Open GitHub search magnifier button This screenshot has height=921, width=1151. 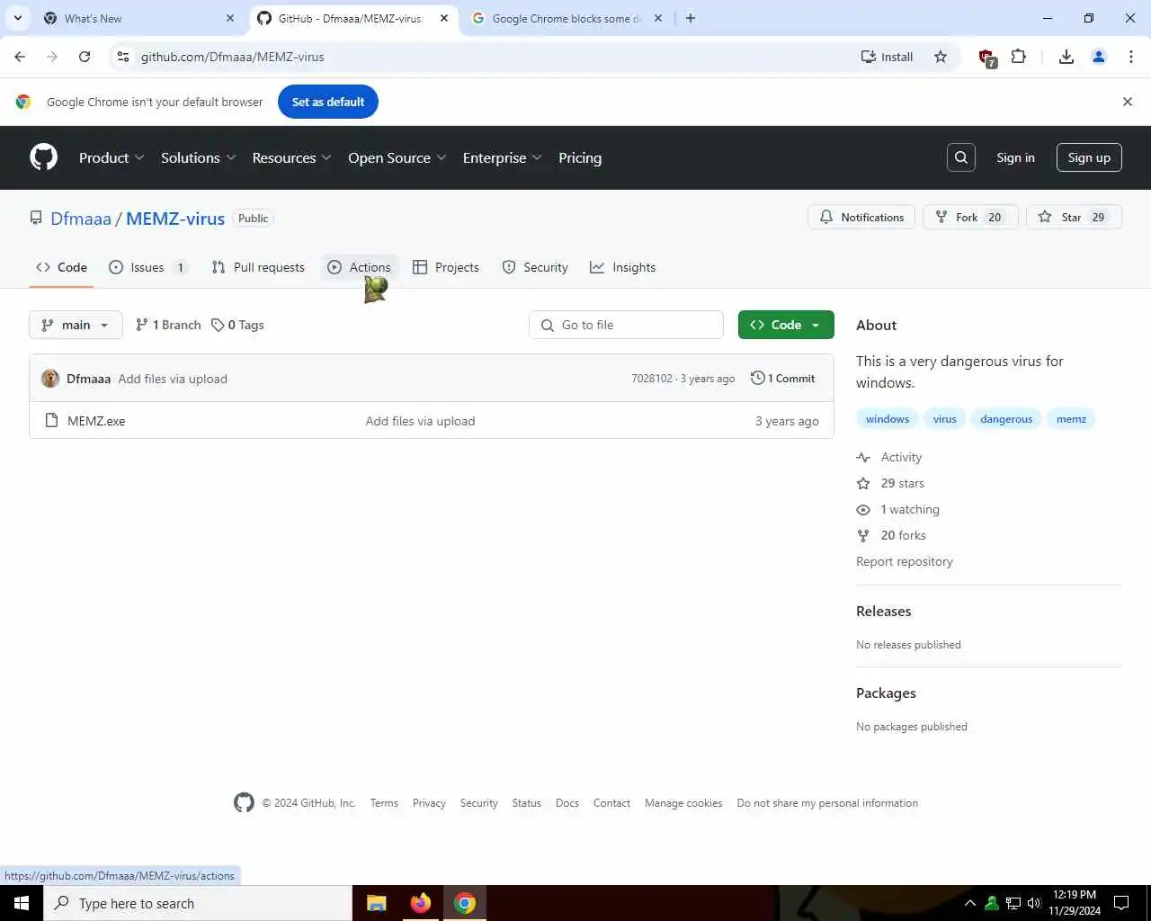pyautogui.click(x=961, y=157)
